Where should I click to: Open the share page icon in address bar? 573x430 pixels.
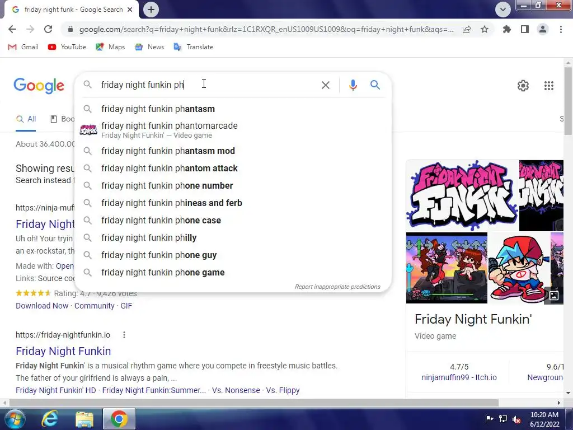[x=467, y=30]
